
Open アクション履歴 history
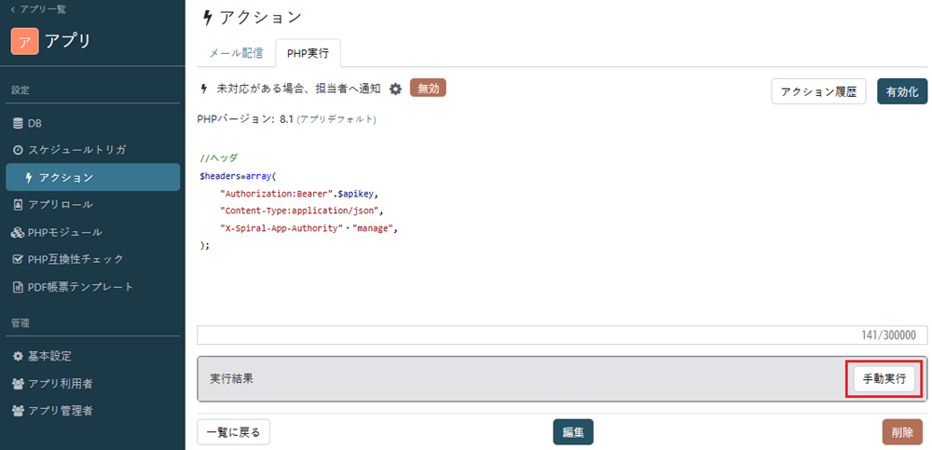pyautogui.click(x=818, y=91)
